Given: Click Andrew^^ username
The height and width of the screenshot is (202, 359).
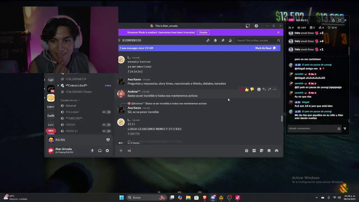Looking at the screenshot, I should [x=134, y=91].
